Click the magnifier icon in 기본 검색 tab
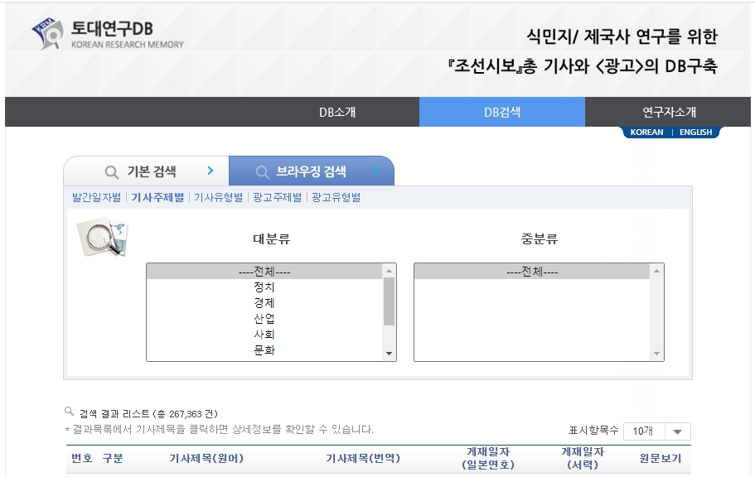This screenshot has height=477, width=755. [111, 172]
